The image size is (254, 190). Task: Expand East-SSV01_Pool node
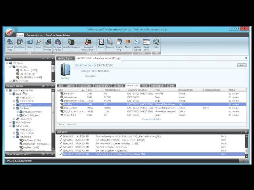coord(17,115)
